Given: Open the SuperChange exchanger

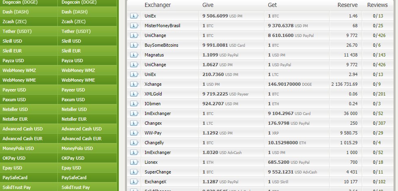Looking at the screenshot, I should click(x=158, y=172).
